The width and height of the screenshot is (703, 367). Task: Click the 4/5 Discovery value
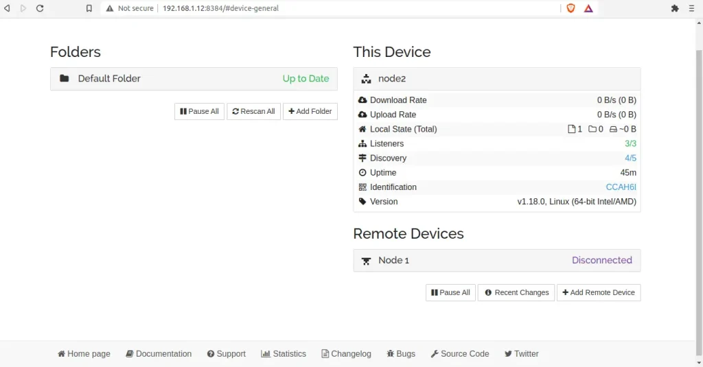(630, 158)
